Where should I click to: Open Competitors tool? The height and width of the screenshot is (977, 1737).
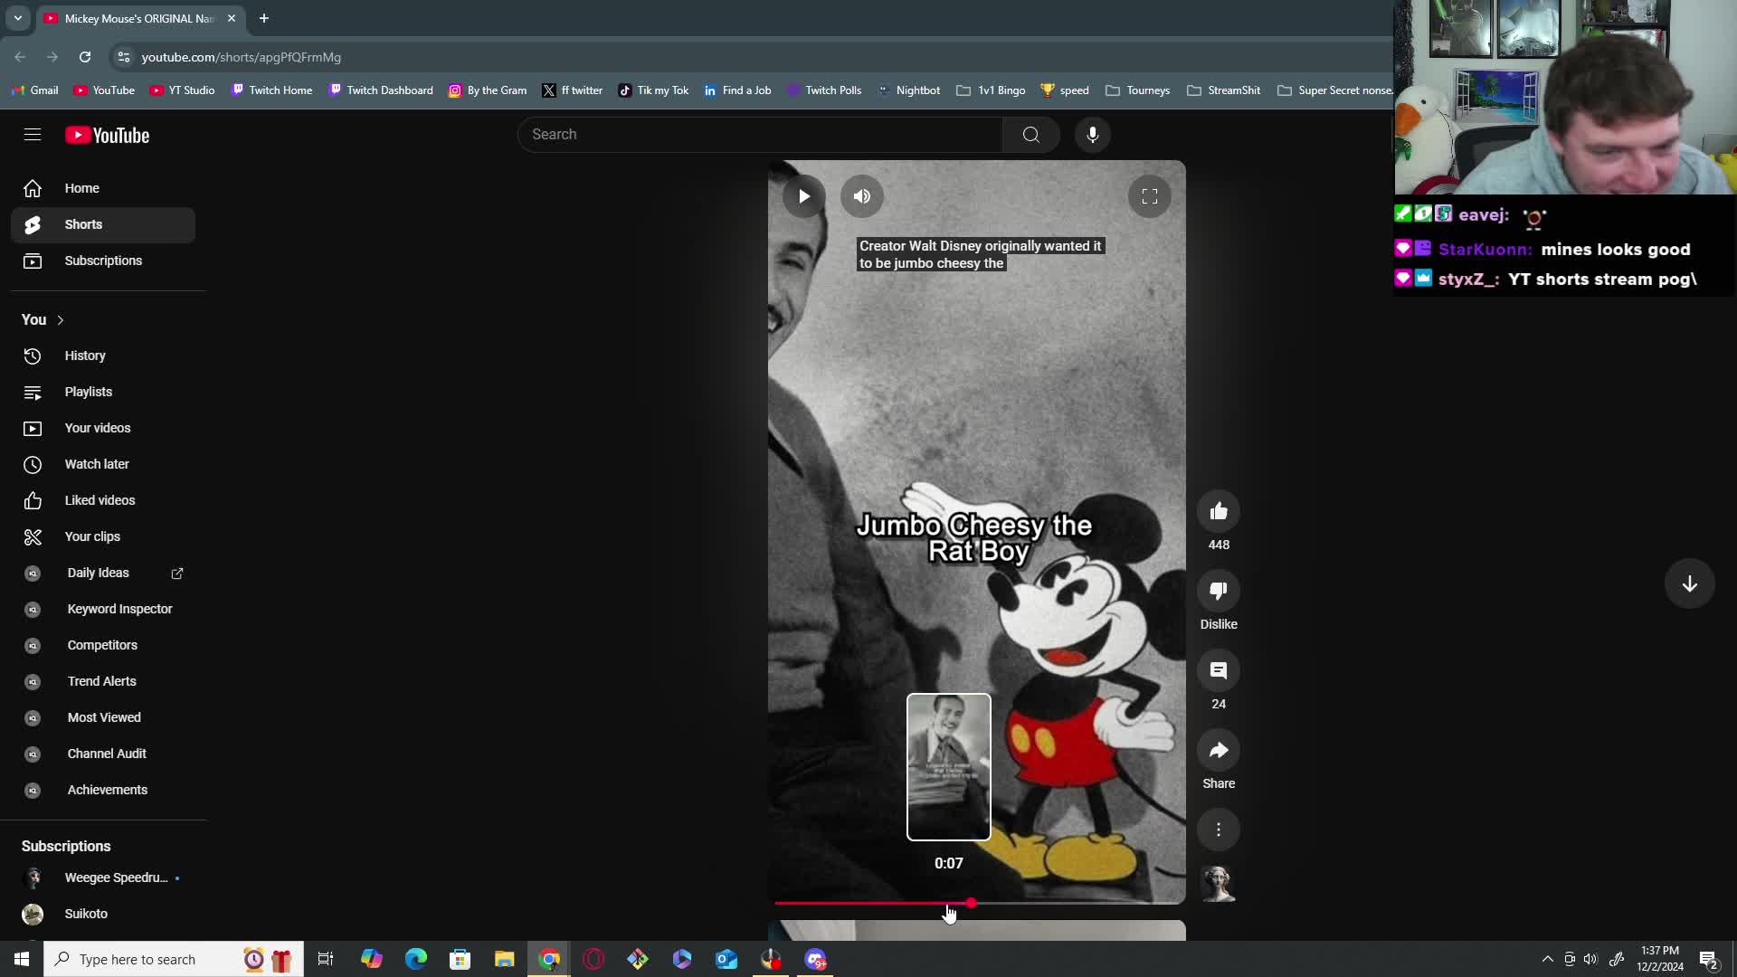pos(103,645)
